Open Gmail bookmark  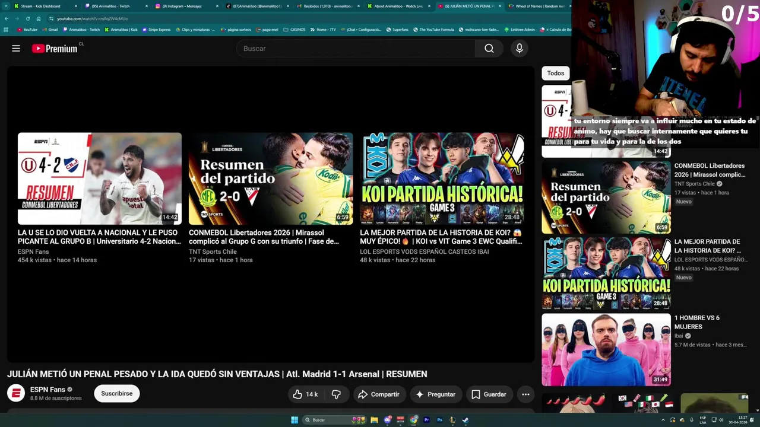tap(50, 29)
